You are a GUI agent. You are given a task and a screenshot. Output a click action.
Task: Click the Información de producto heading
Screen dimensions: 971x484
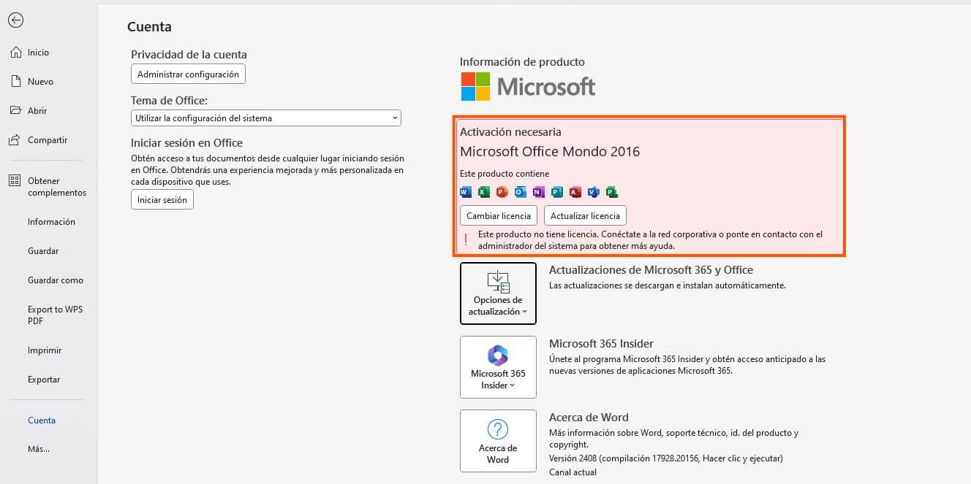click(522, 62)
